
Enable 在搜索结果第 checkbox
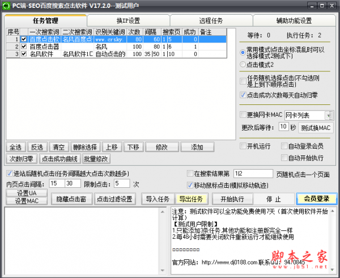click(190, 173)
